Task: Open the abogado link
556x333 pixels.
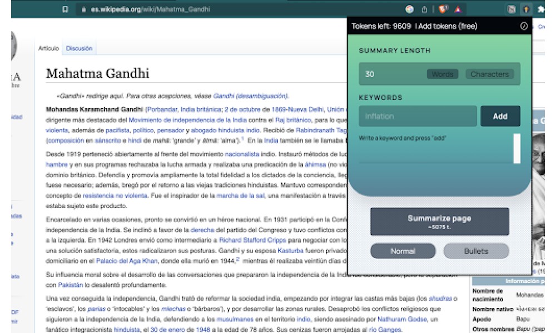Action: click(203, 130)
